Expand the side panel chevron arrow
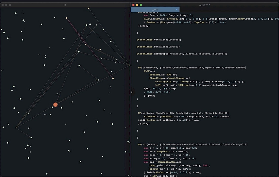 (x=132, y=92)
